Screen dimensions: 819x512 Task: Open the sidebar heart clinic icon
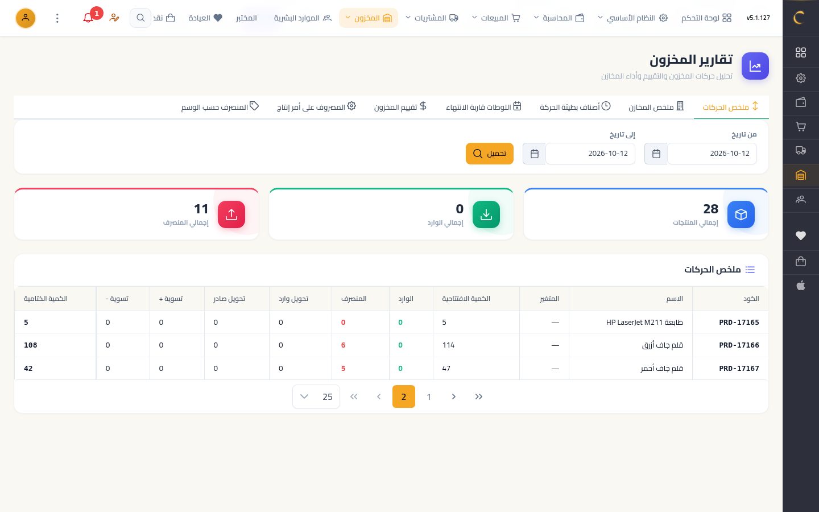tap(801, 236)
